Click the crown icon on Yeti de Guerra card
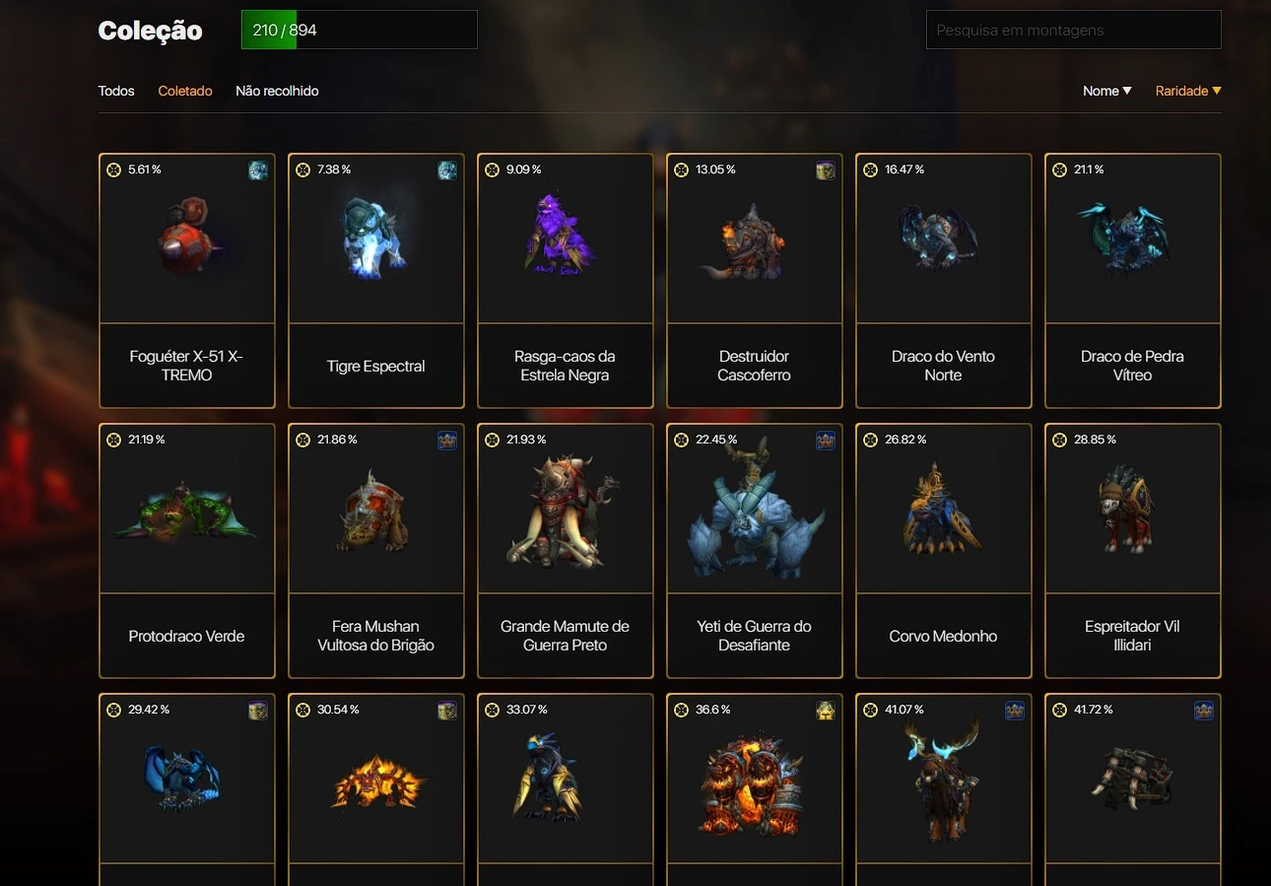The width and height of the screenshot is (1271, 886). click(826, 441)
